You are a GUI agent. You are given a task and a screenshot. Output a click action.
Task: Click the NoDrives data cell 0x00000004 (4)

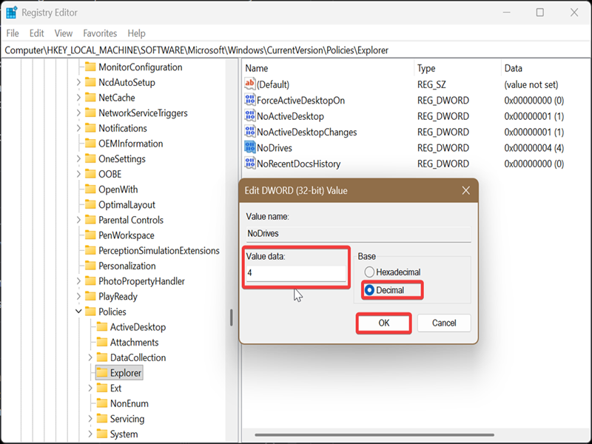coord(534,147)
